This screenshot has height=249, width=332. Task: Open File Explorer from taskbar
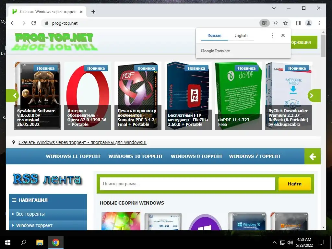point(40,243)
